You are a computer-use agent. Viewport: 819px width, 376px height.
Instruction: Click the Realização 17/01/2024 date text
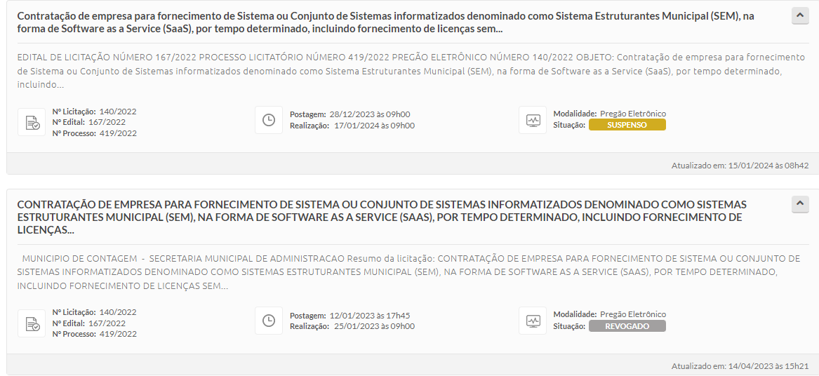pos(352,126)
